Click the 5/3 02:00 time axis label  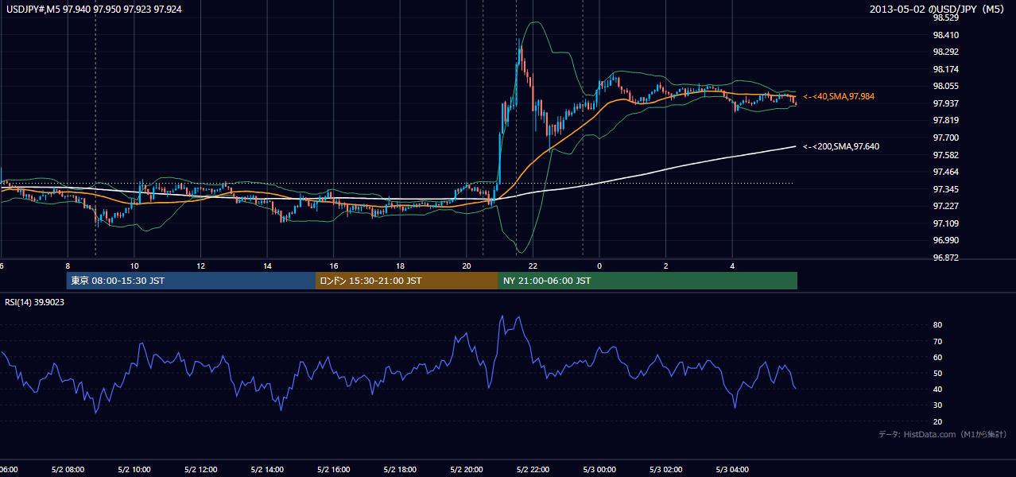[666, 470]
